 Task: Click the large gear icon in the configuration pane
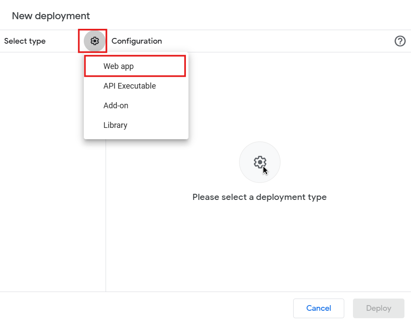point(260,162)
